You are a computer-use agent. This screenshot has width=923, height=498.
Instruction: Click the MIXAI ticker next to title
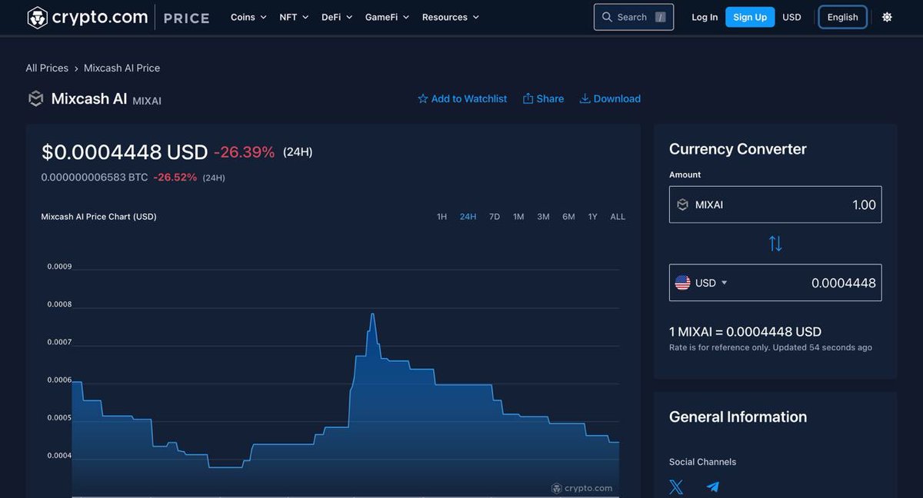pyautogui.click(x=147, y=101)
